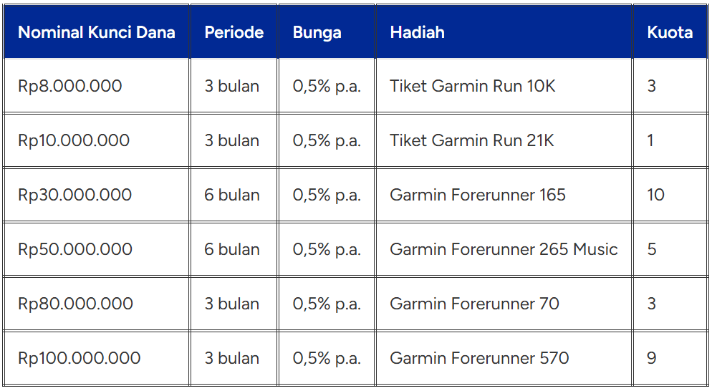Click the Rp100.000.000 amount cell
This screenshot has height=391, width=712.
pos(96,358)
